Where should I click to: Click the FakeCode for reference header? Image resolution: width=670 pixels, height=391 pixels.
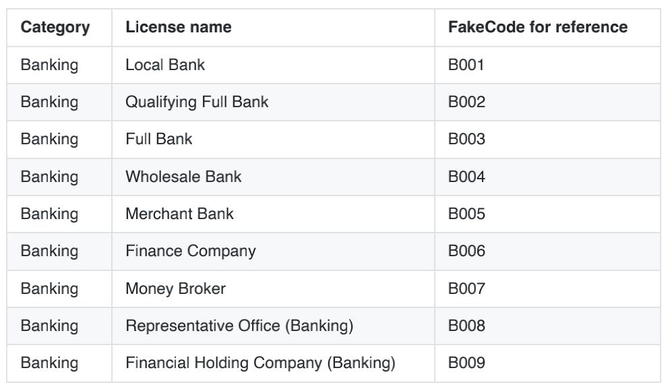coord(538,28)
